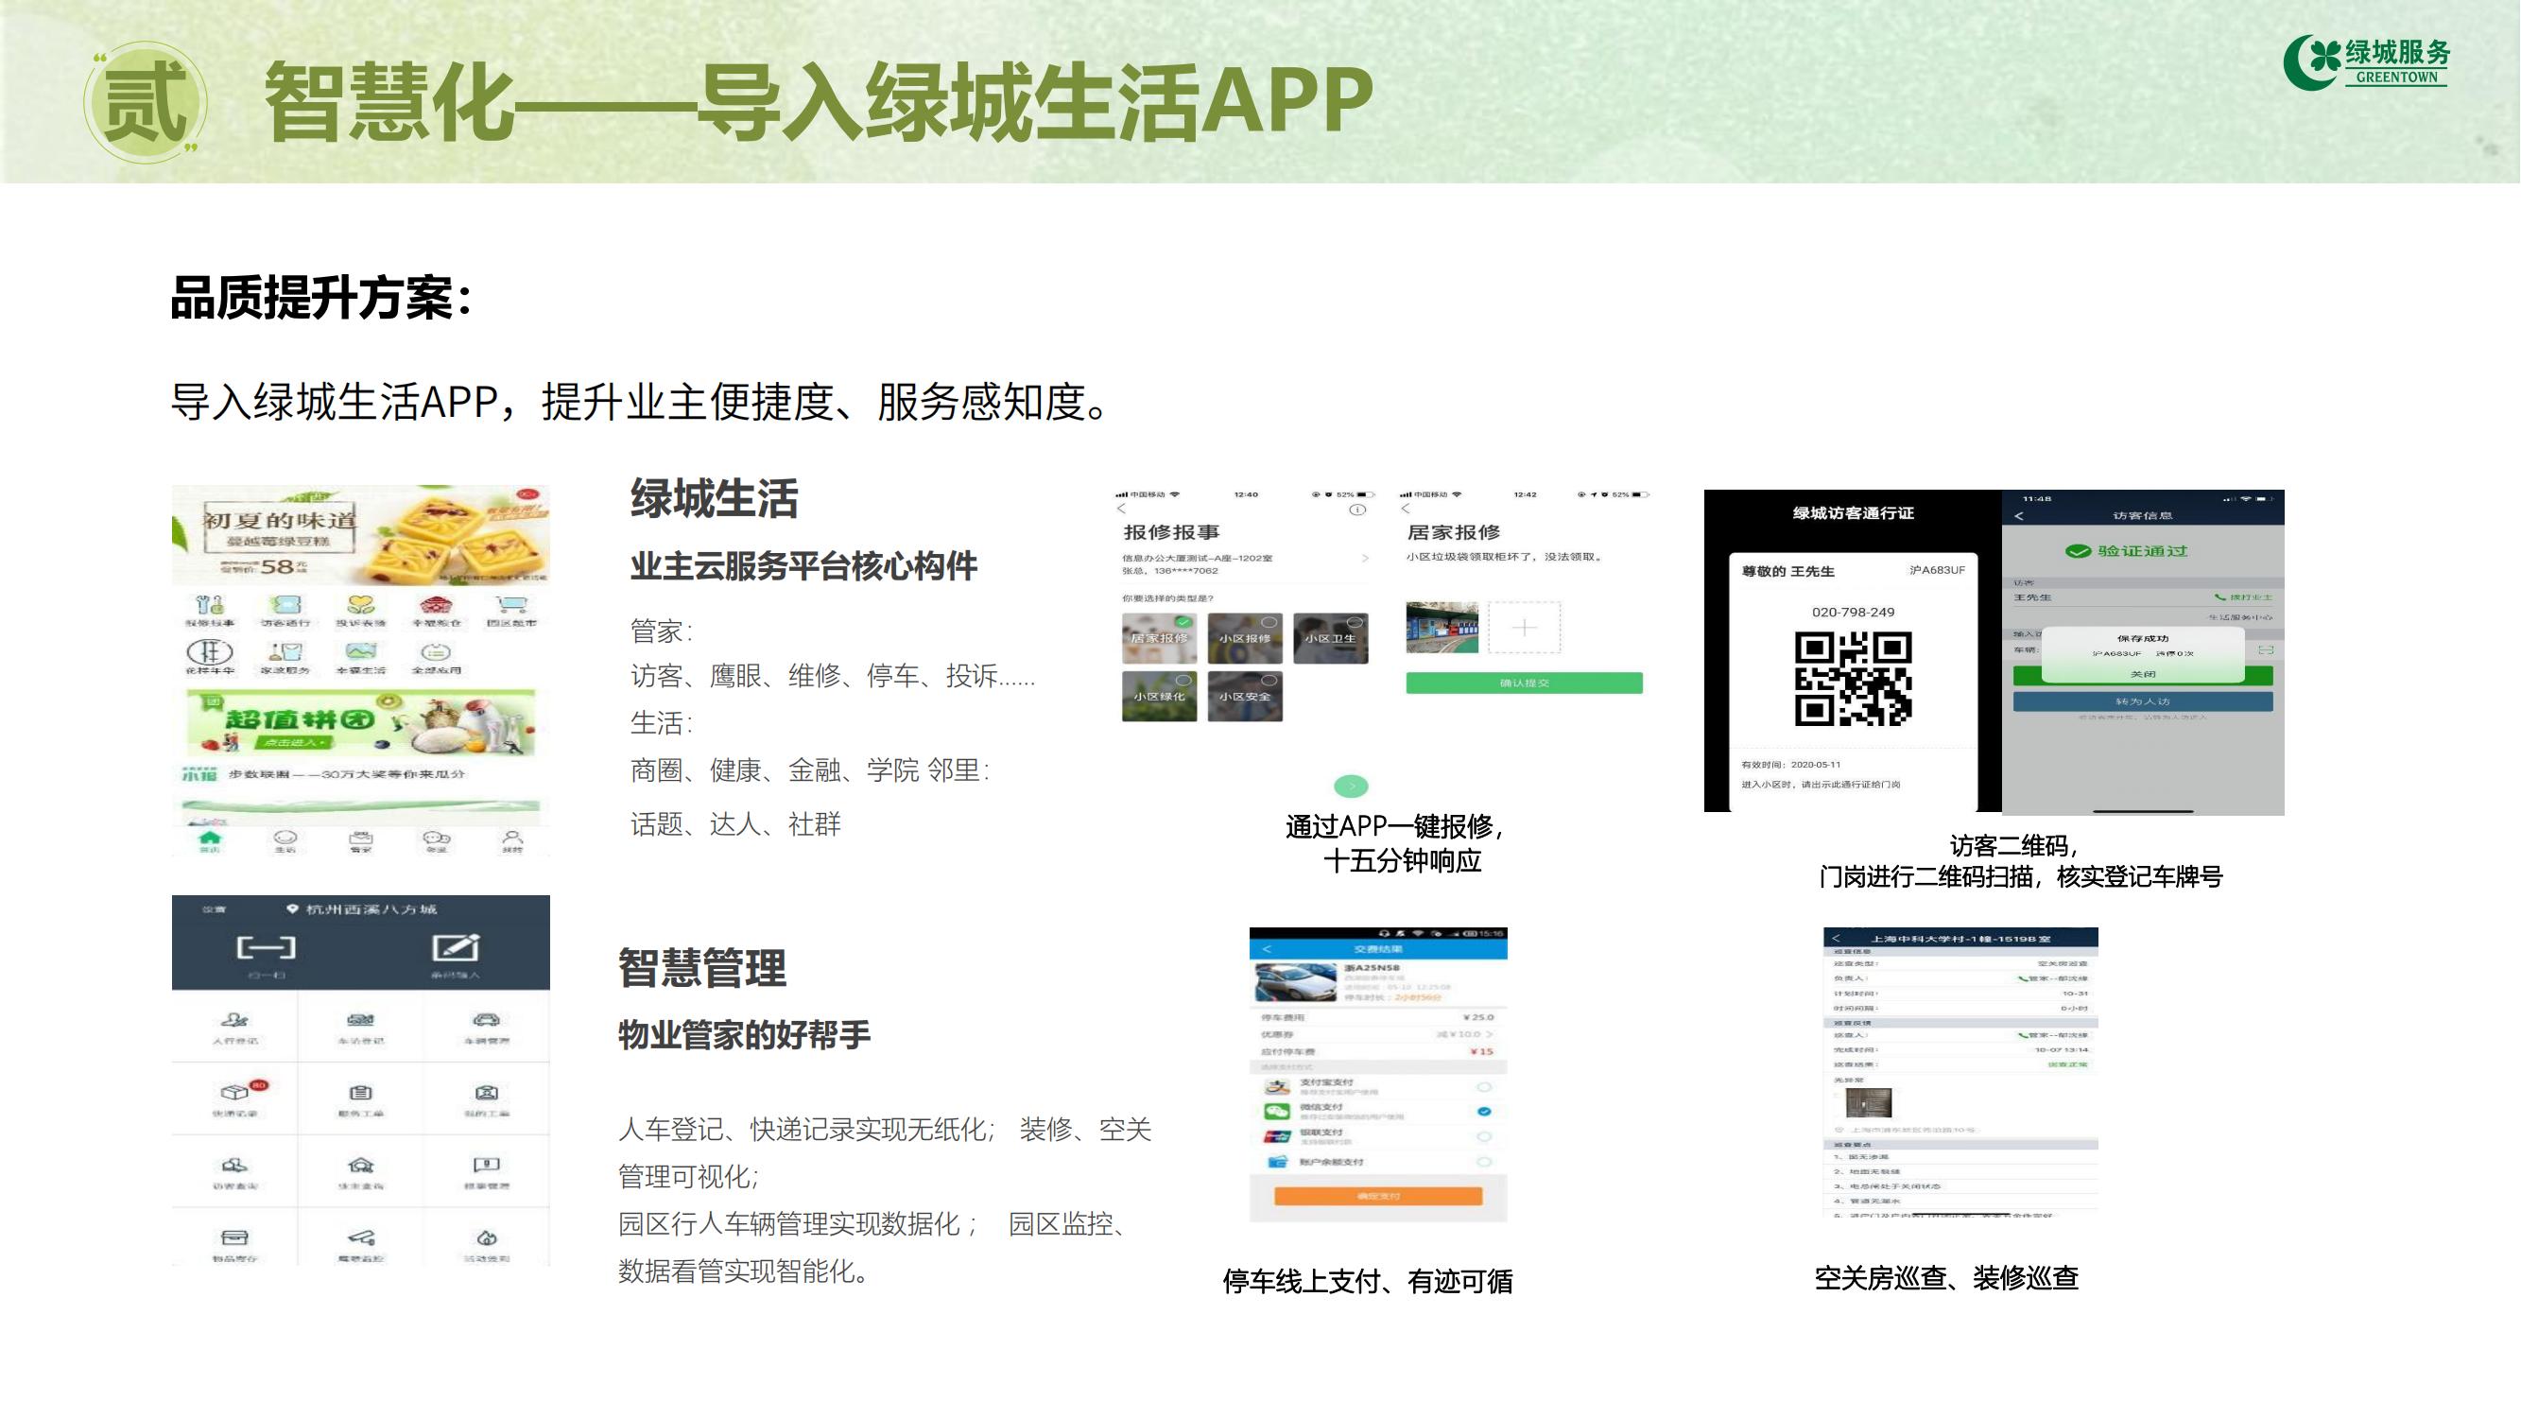Click the visitor pass QR code
This screenshot has width=2521, height=1418.
[1853, 679]
